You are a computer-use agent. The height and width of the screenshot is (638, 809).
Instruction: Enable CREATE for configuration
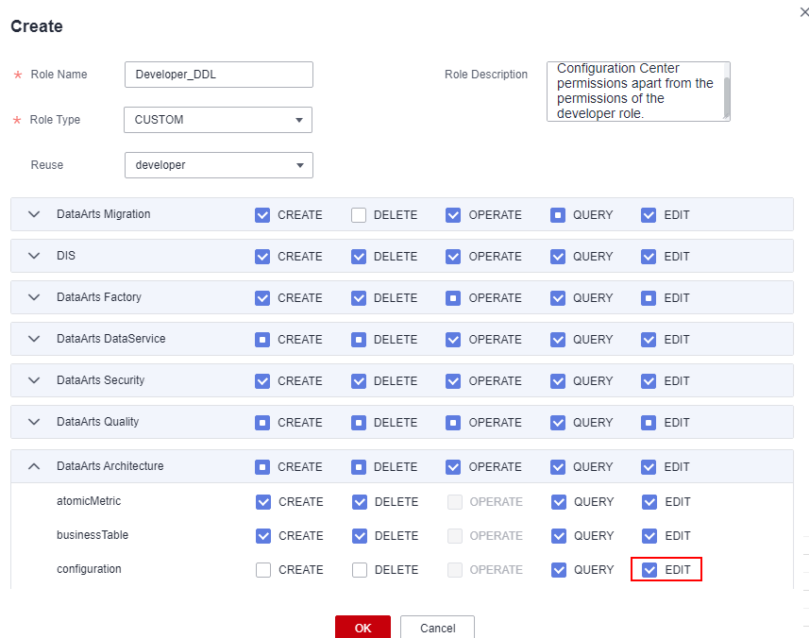point(263,570)
